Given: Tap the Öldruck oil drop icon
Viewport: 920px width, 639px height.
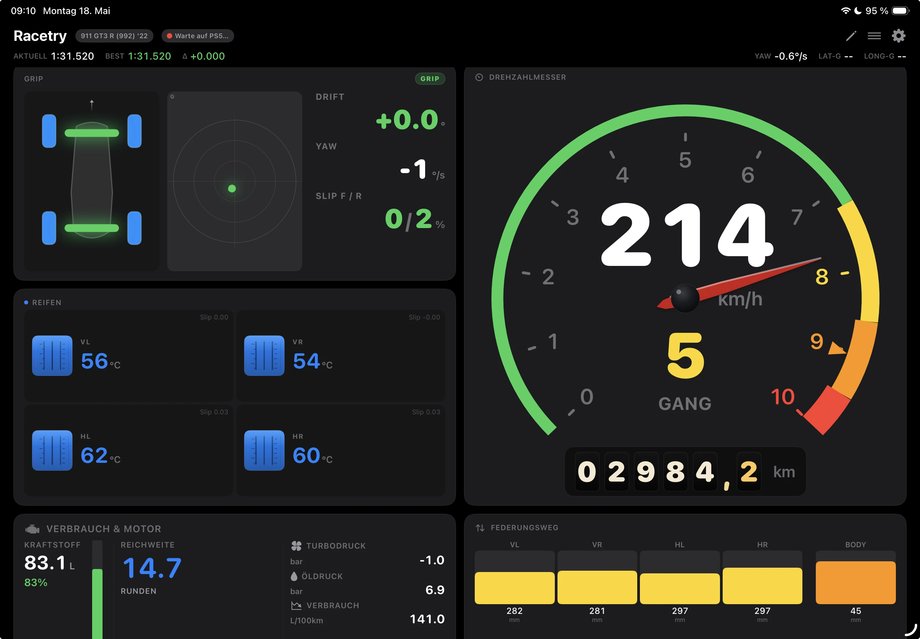Looking at the screenshot, I should pos(294,576).
